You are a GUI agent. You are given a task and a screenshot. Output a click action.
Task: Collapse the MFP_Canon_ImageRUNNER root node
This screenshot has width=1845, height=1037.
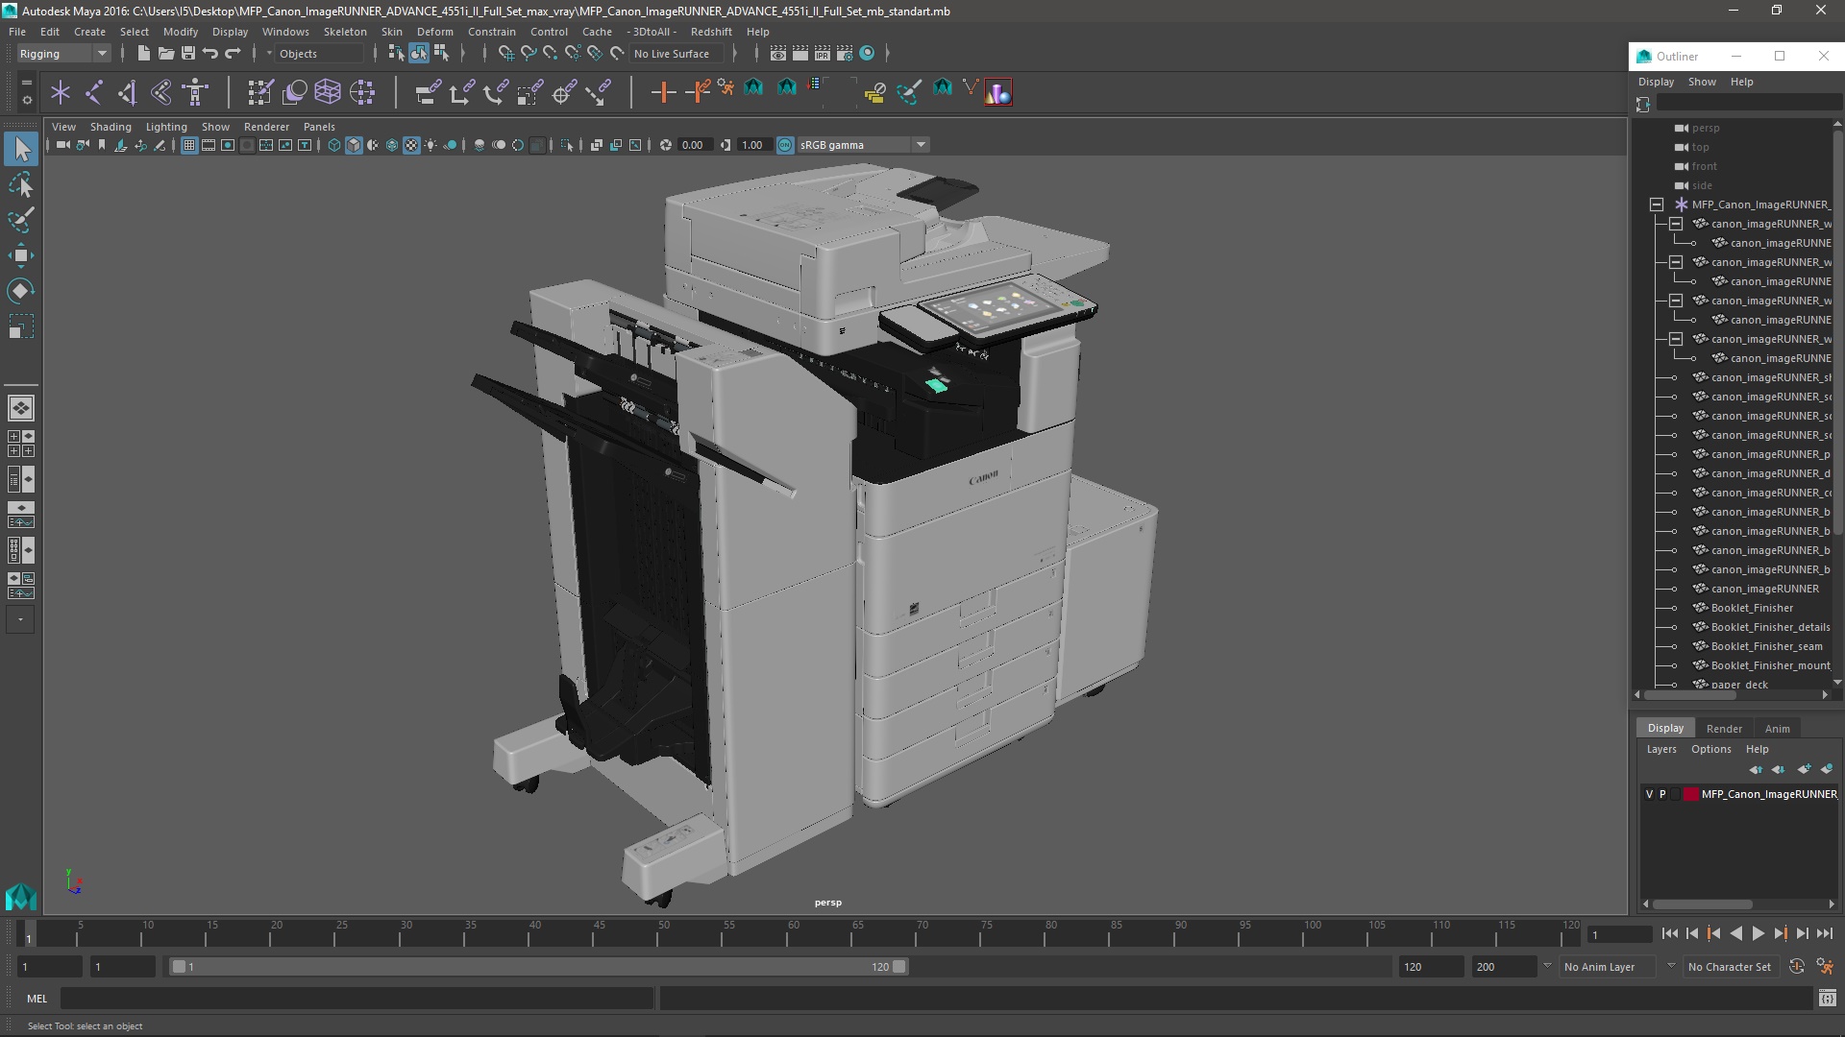(x=1657, y=205)
